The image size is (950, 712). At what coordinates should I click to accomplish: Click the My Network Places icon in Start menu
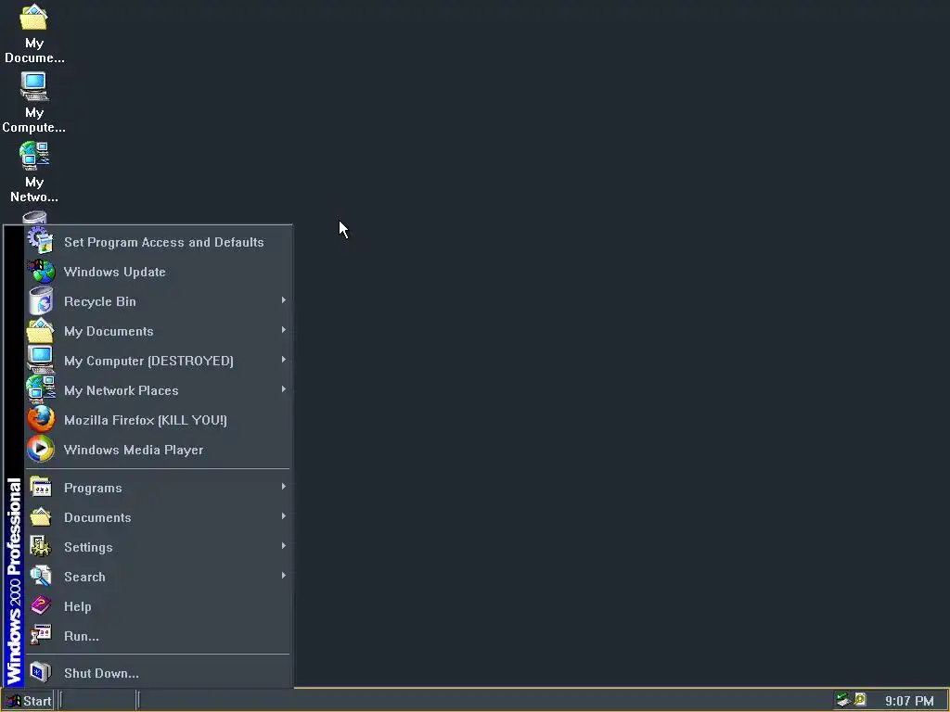tap(41, 390)
